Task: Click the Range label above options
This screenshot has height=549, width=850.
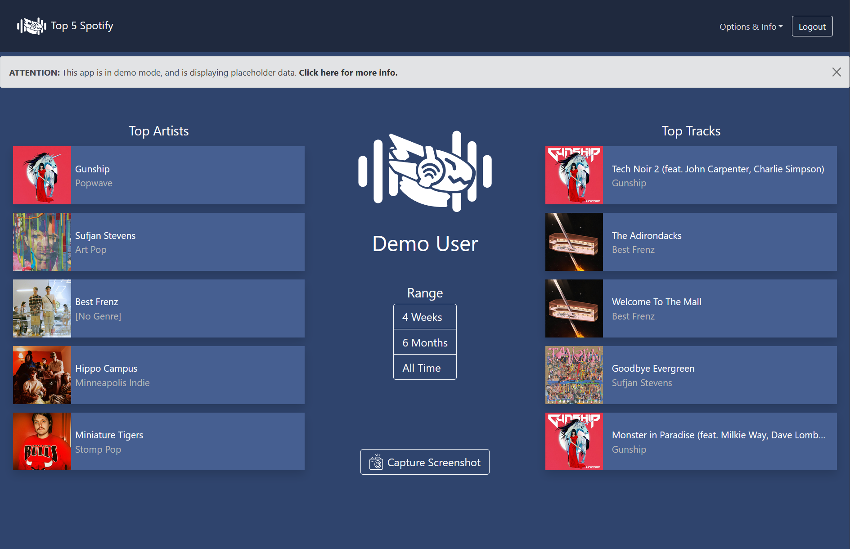Action: [x=425, y=293]
